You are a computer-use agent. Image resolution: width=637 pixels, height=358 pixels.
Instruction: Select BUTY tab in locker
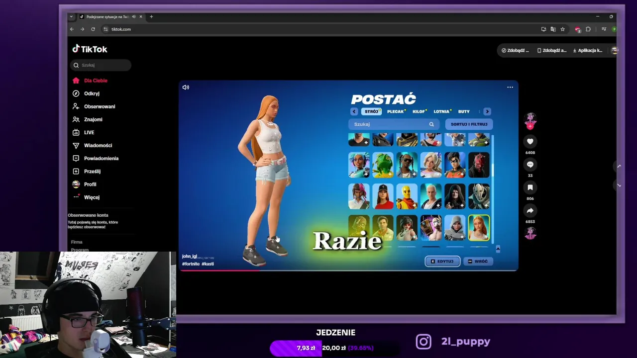click(464, 111)
